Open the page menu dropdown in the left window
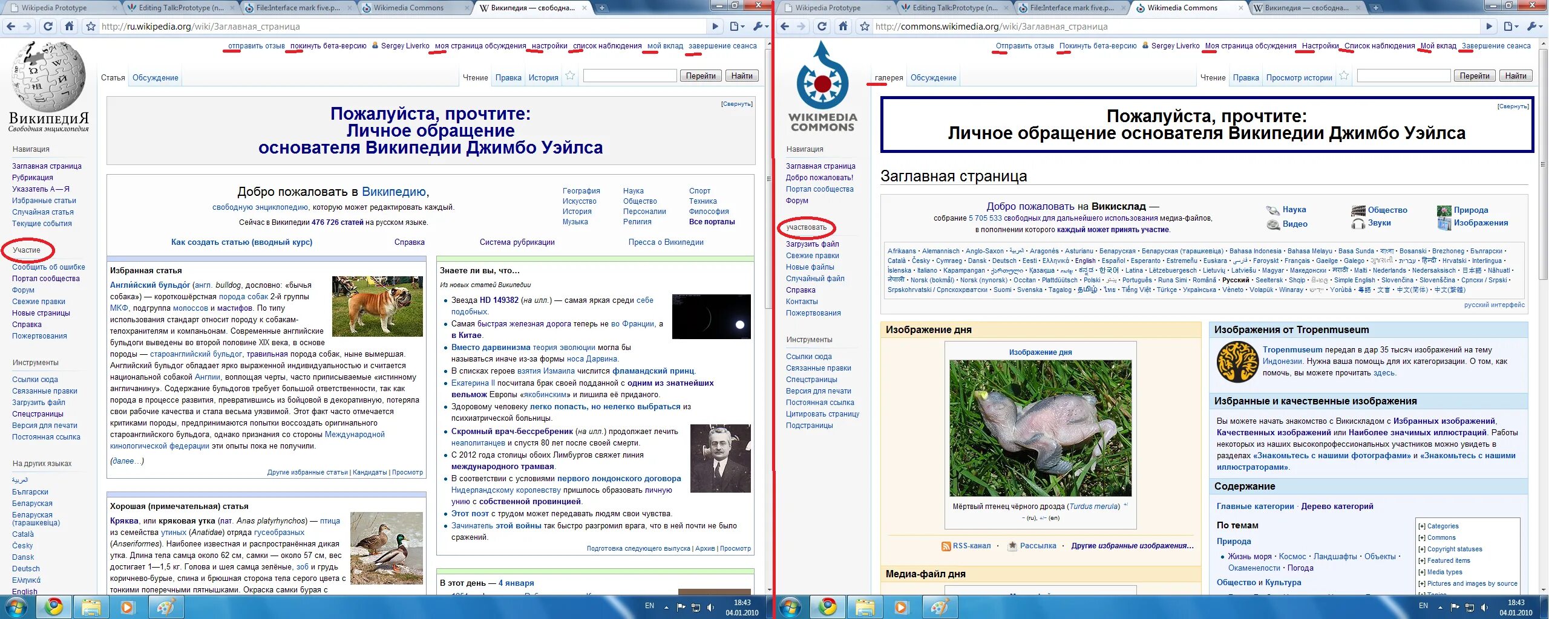 [736, 27]
